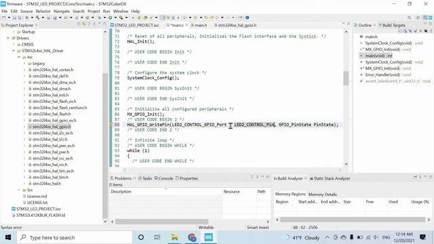Collapse the STM32L4xx_HAL_Driver folder
434x244 pixels.
pyautogui.click(x=14, y=51)
